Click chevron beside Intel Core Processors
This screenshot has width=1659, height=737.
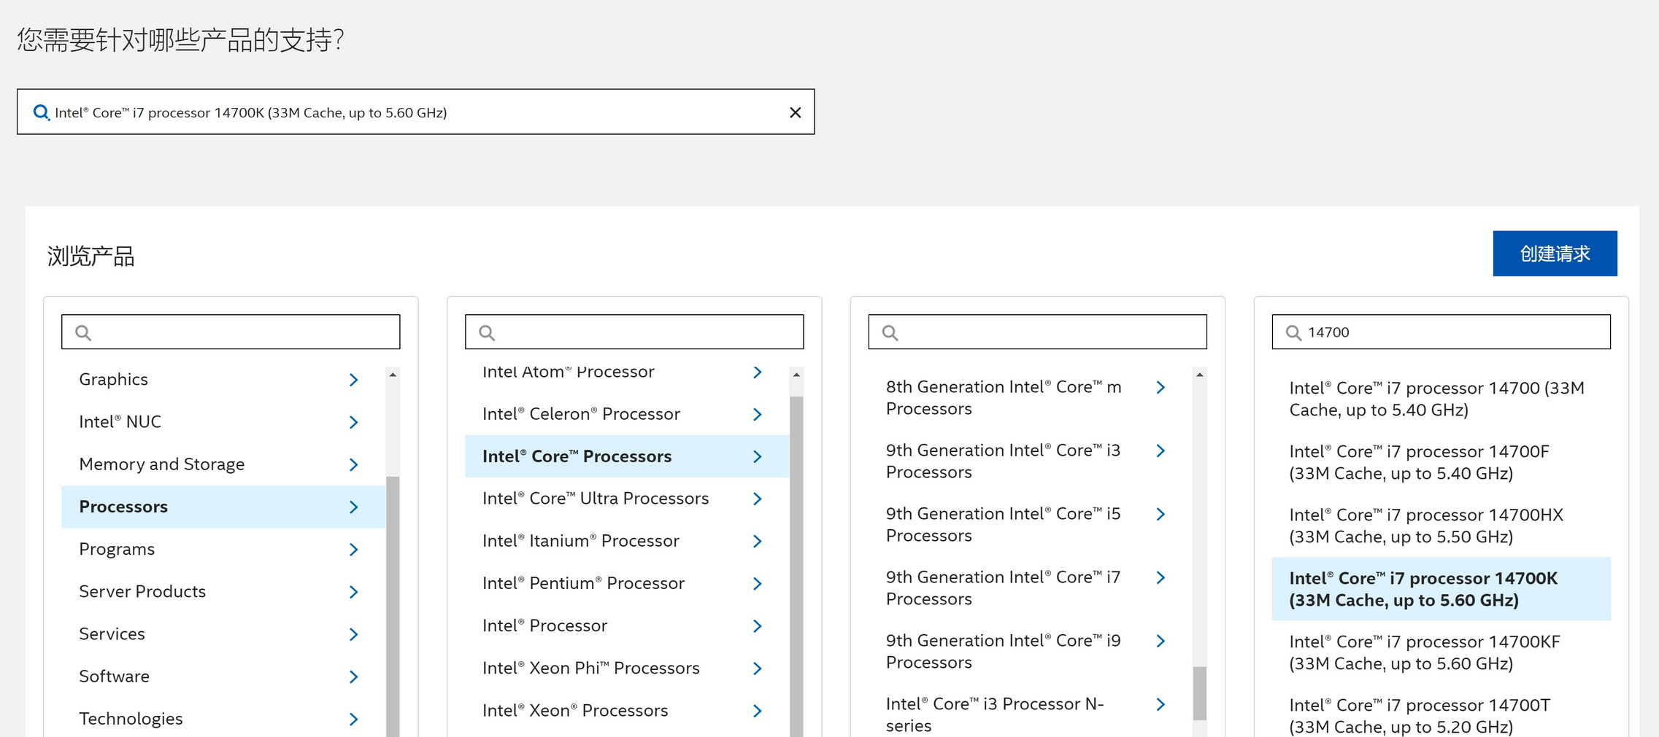coord(758,456)
